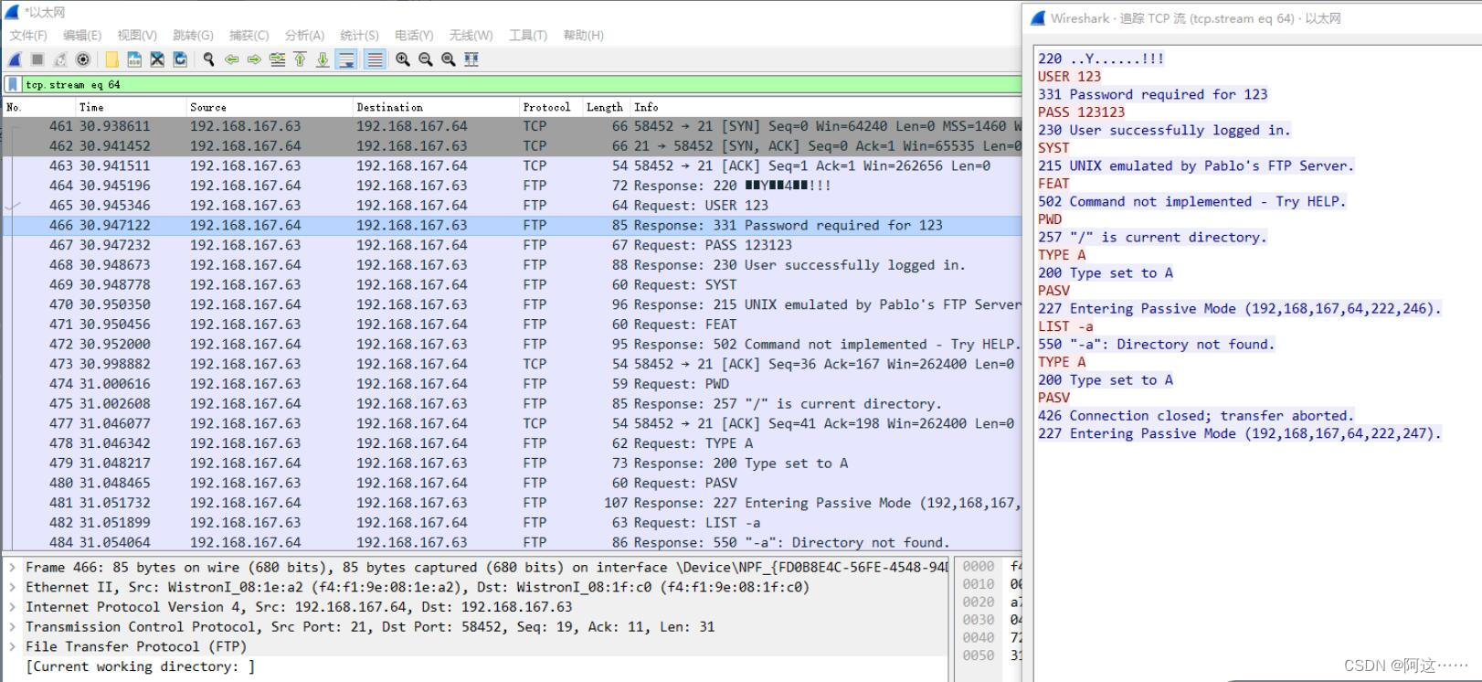
Task: Save the capture file icon
Action: click(x=134, y=59)
